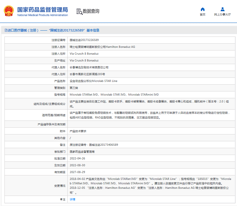Click the 数据查询 heading text
The width and height of the screenshot is (237, 206).
[91, 11]
